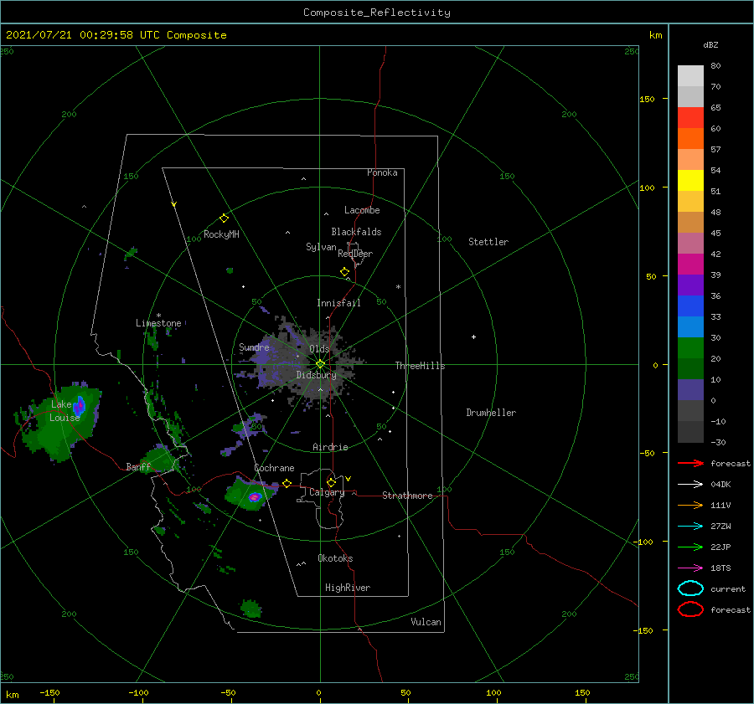This screenshot has height=704, width=754.
Task: Click the green 22JP arrow icon
Action: [690, 547]
